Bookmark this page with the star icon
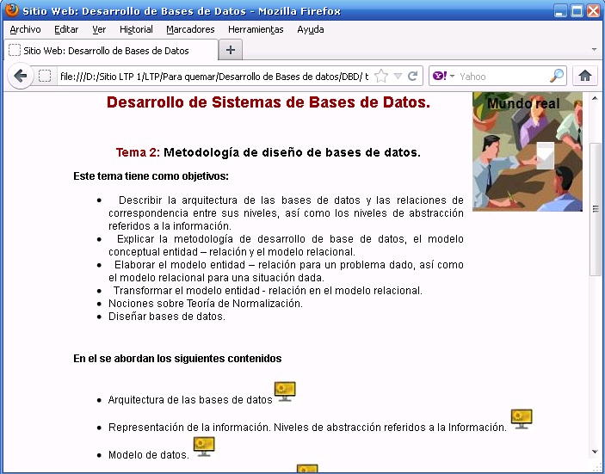605x474 pixels. coord(381,76)
